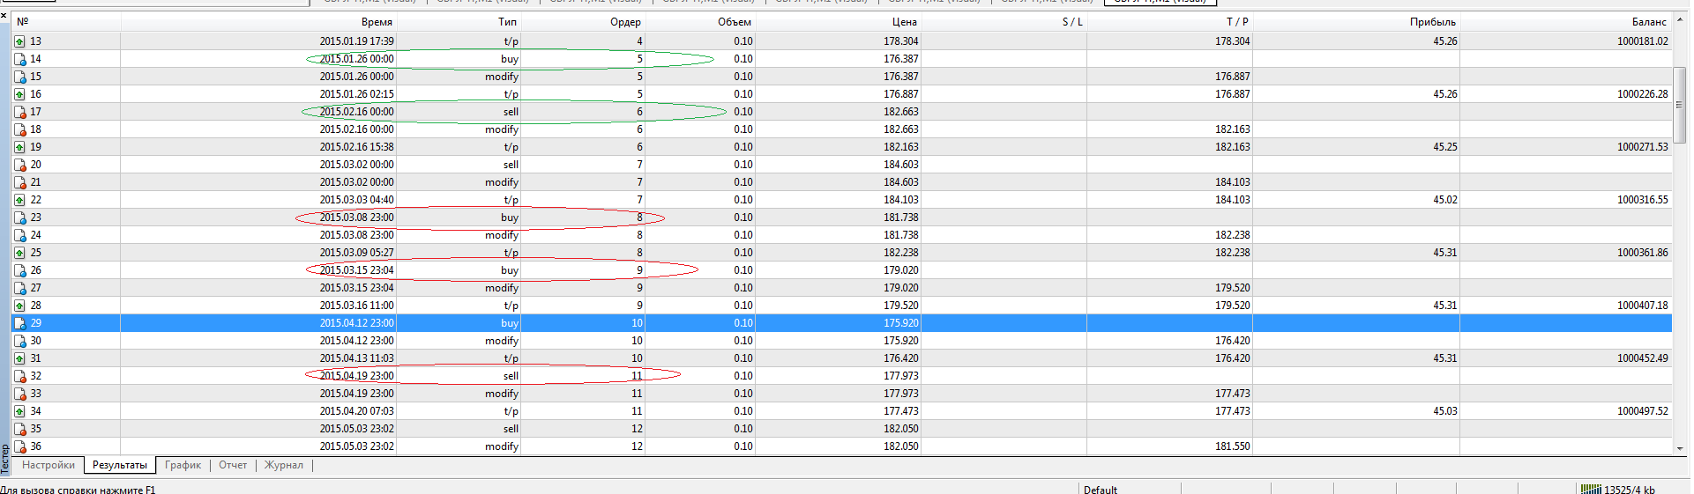Click the modify icon in row 24
This screenshot has height=494, width=1694.
pyautogui.click(x=19, y=235)
